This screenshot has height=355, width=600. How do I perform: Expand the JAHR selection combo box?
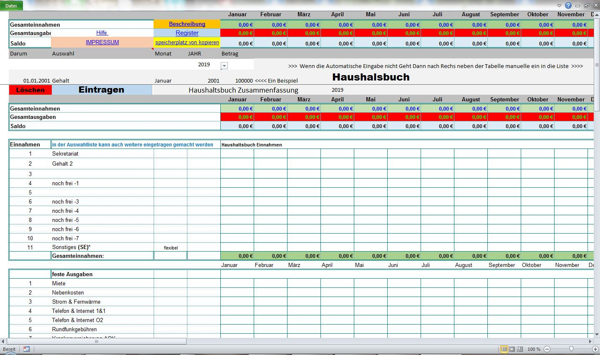coord(224,65)
